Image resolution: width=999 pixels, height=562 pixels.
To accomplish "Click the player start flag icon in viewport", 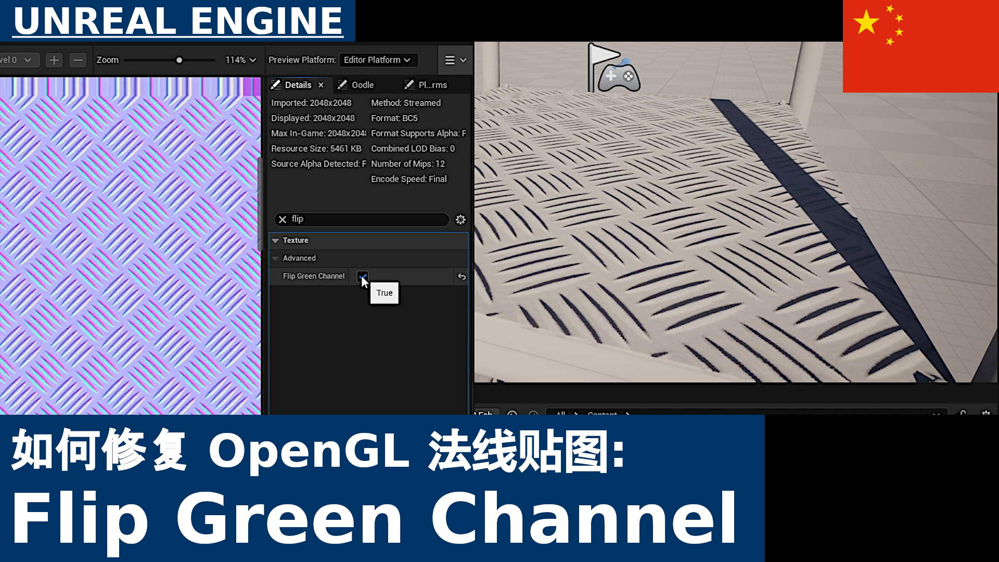I will [614, 68].
